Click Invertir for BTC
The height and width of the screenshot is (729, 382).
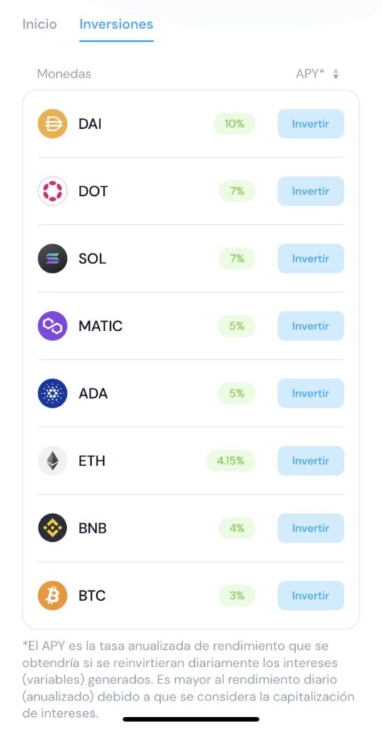coord(311,596)
